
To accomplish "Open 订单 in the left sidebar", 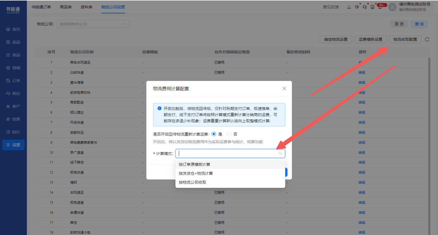I will point(13,81).
